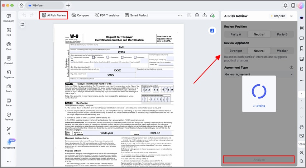The height and width of the screenshot is (168, 306).
Task: Open the attachments paperclip icon
Action: [x=301, y=69]
